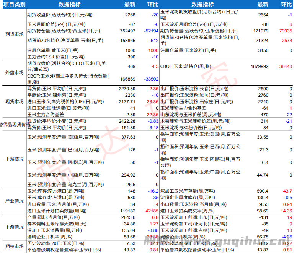Select the 现货市场 category cell
The width and height of the screenshot is (297, 253).
tap(13, 101)
